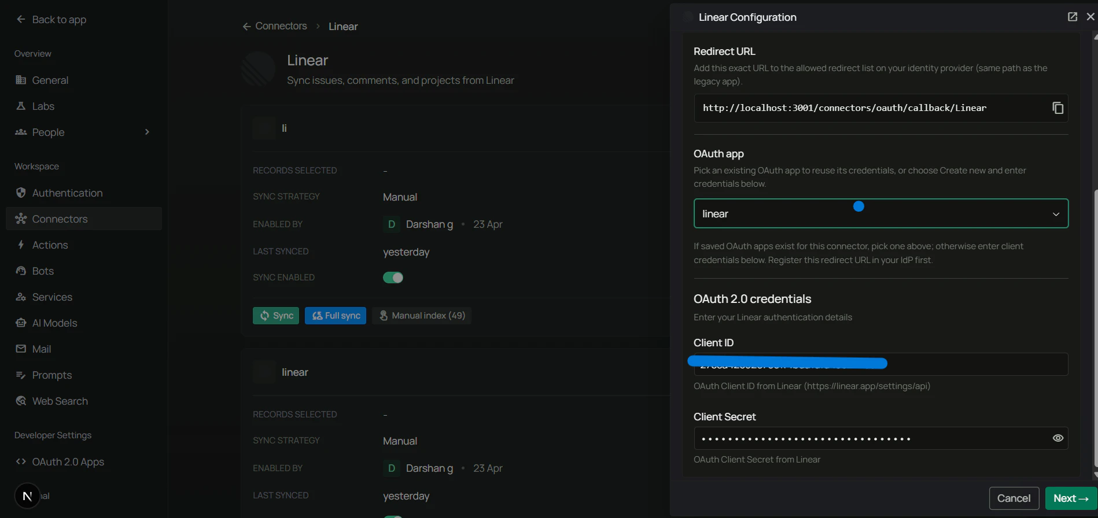This screenshot has height=518, width=1098.
Task: Click the Bots icon
Action: pyautogui.click(x=21, y=271)
